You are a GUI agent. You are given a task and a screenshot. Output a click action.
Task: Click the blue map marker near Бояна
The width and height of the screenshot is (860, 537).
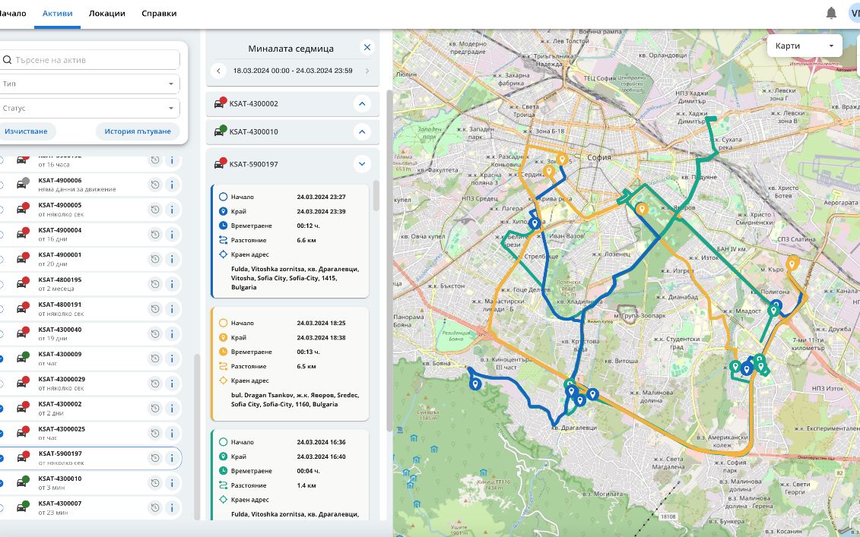475,384
